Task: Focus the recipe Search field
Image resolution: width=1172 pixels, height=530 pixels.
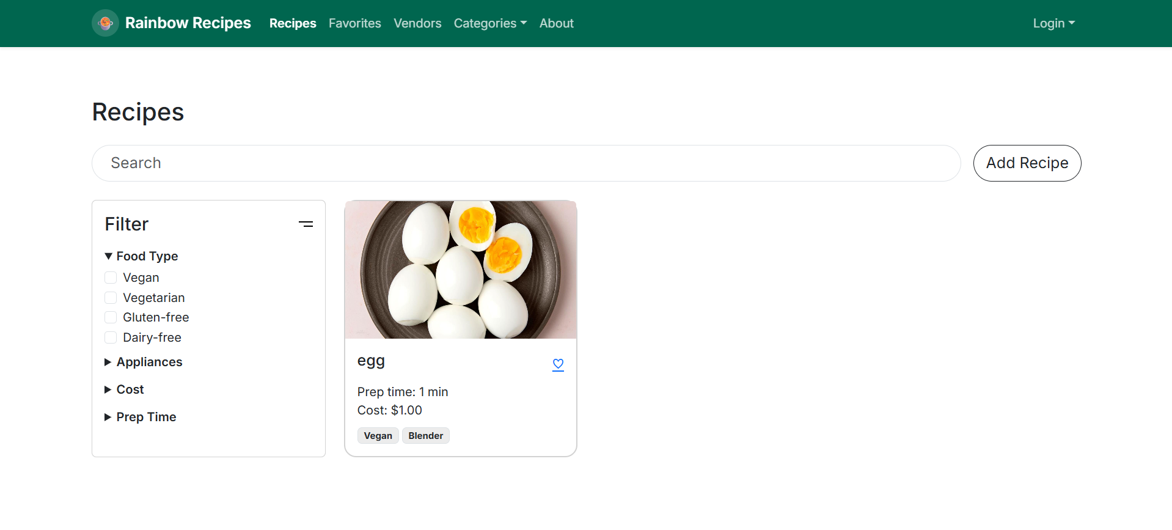Action: pyautogui.click(x=526, y=163)
